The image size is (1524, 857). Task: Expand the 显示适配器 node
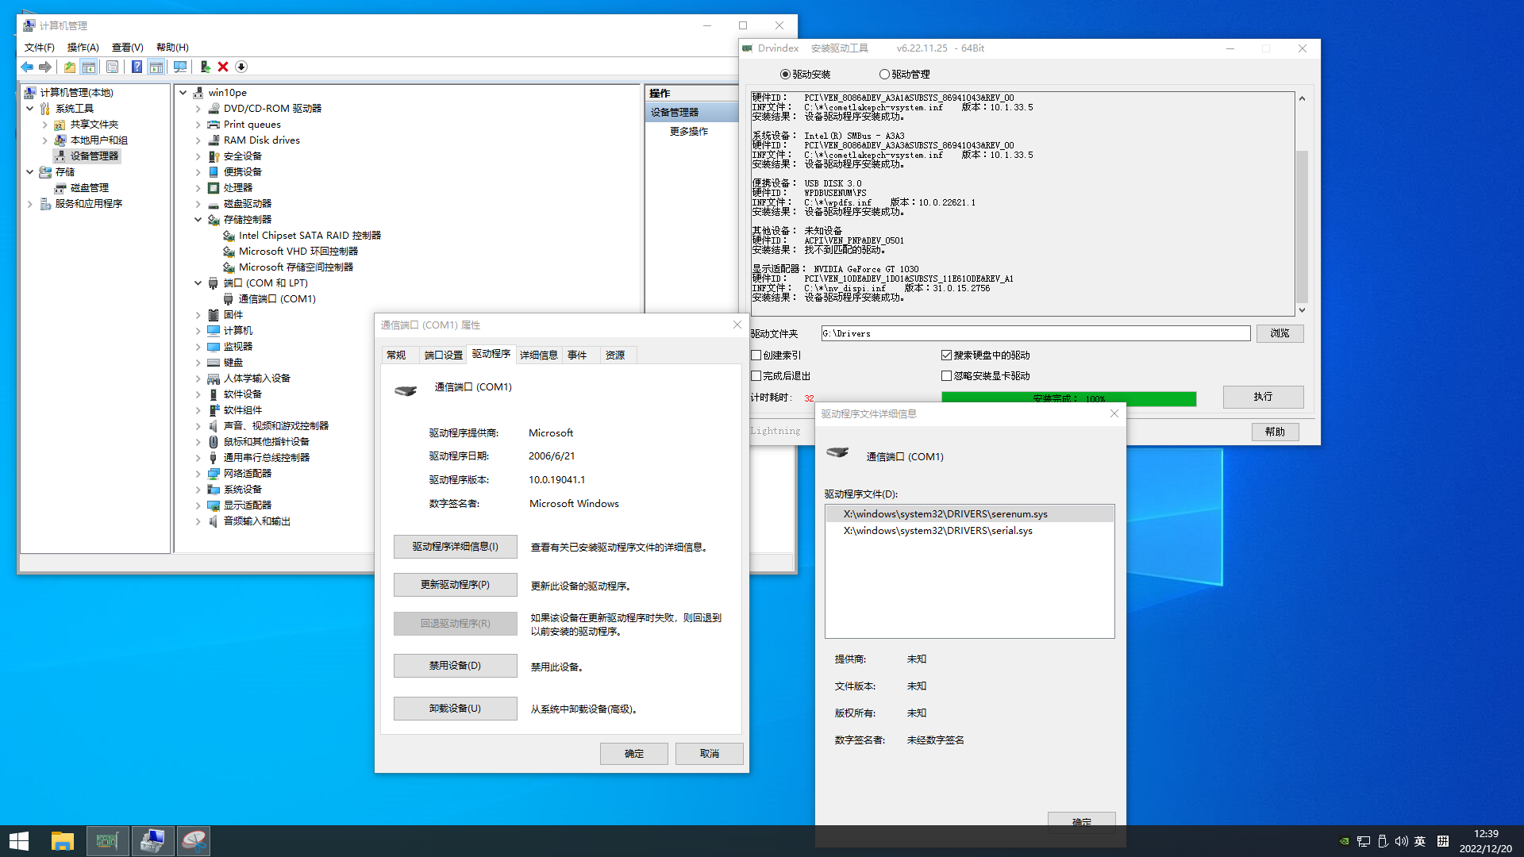click(198, 505)
